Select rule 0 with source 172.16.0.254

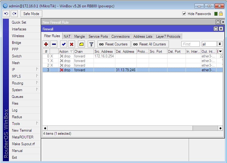tap(133, 56)
